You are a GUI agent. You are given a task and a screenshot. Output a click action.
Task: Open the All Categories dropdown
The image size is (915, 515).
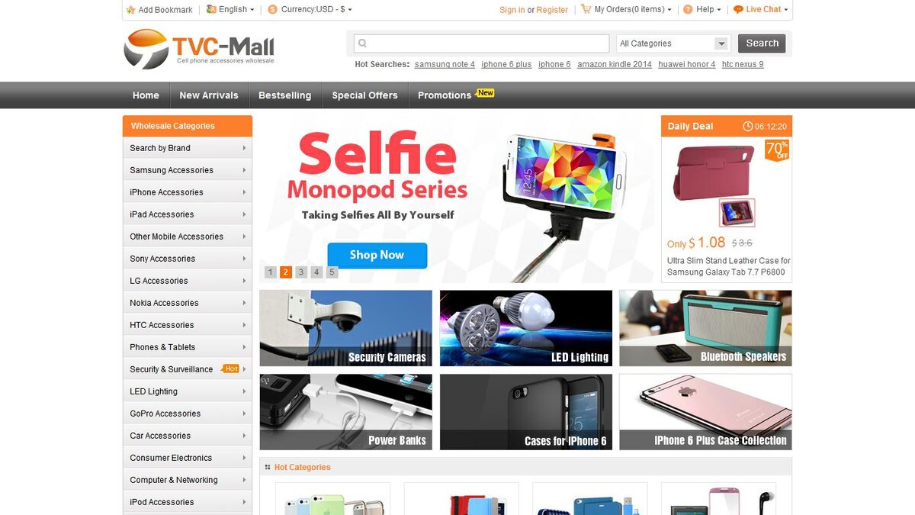pyautogui.click(x=673, y=43)
